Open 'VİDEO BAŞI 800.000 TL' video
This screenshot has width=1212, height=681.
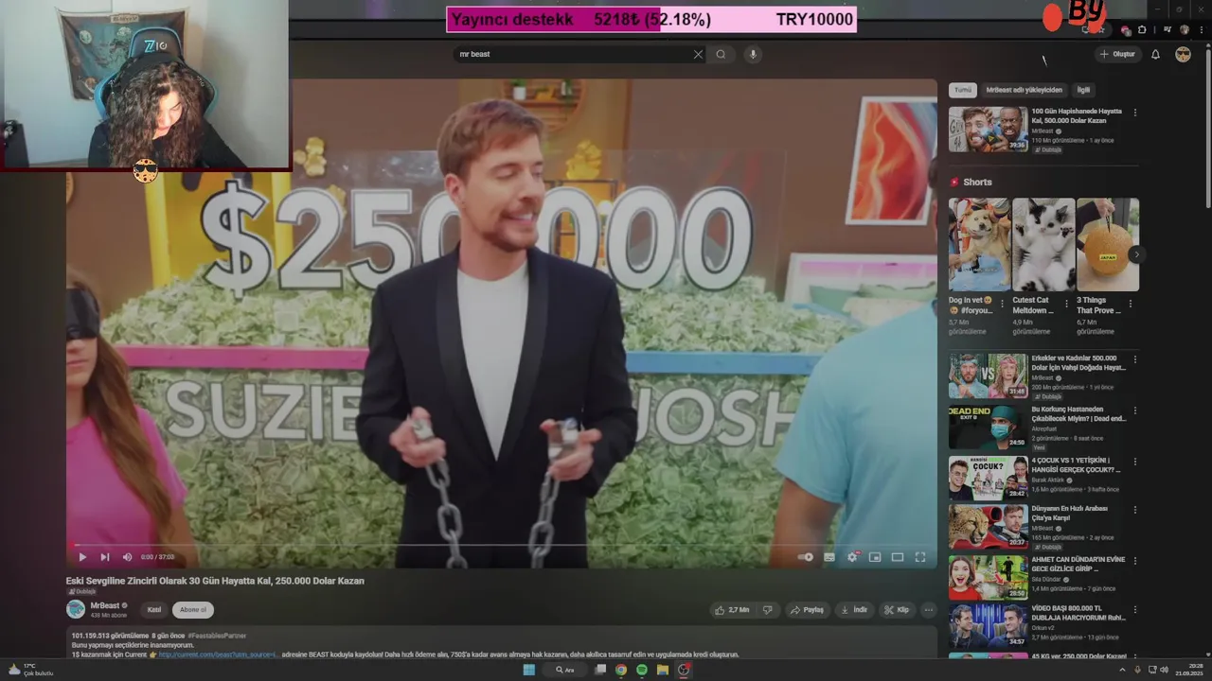[988, 626]
